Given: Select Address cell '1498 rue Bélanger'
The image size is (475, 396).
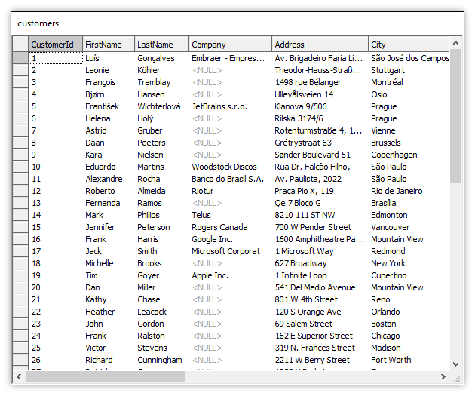Looking at the screenshot, I should click(x=320, y=82).
